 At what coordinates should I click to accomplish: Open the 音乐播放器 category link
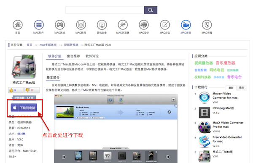pos(226,63)
